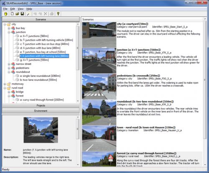Viewport: 209px width, 173px height.
Task: Click the pedestrians node icon
Action: click(x=13, y=68)
